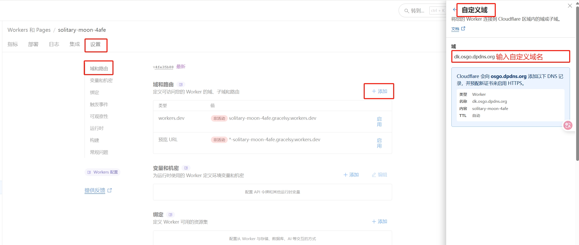Open the docs icon beside 绑定 heading
The width and height of the screenshot is (579, 245).
click(x=170, y=215)
